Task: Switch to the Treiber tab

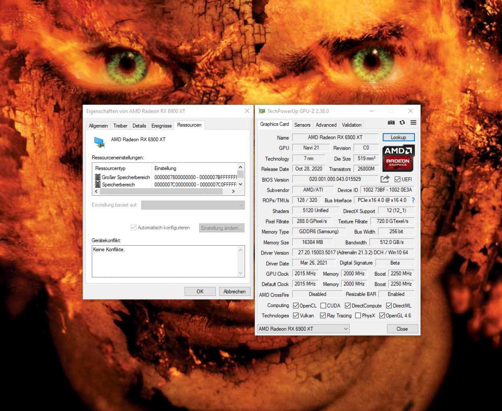Action: 120,126
